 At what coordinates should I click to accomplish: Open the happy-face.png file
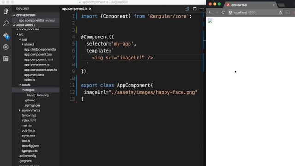[38, 95]
